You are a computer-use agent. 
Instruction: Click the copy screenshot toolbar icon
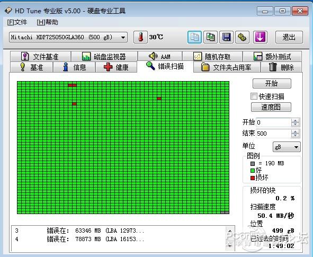pyautogui.click(x=210, y=37)
